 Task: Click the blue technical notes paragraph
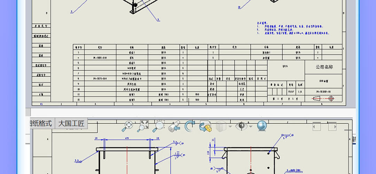coord(292,28)
